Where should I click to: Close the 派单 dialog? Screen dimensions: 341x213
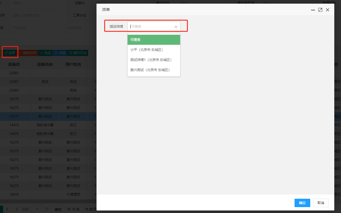328,10
